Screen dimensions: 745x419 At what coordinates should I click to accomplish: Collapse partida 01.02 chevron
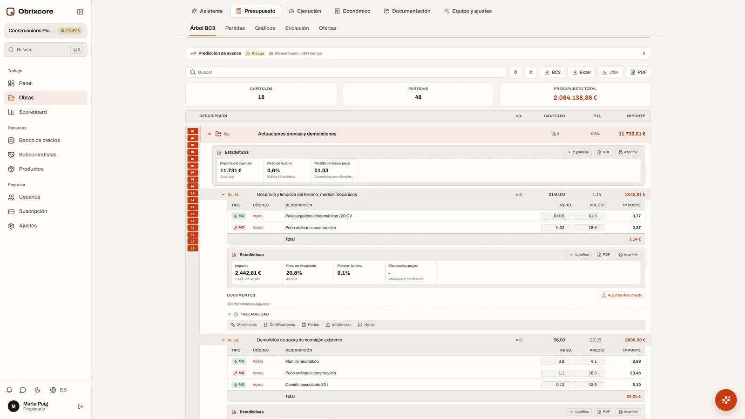[x=223, y=340]
